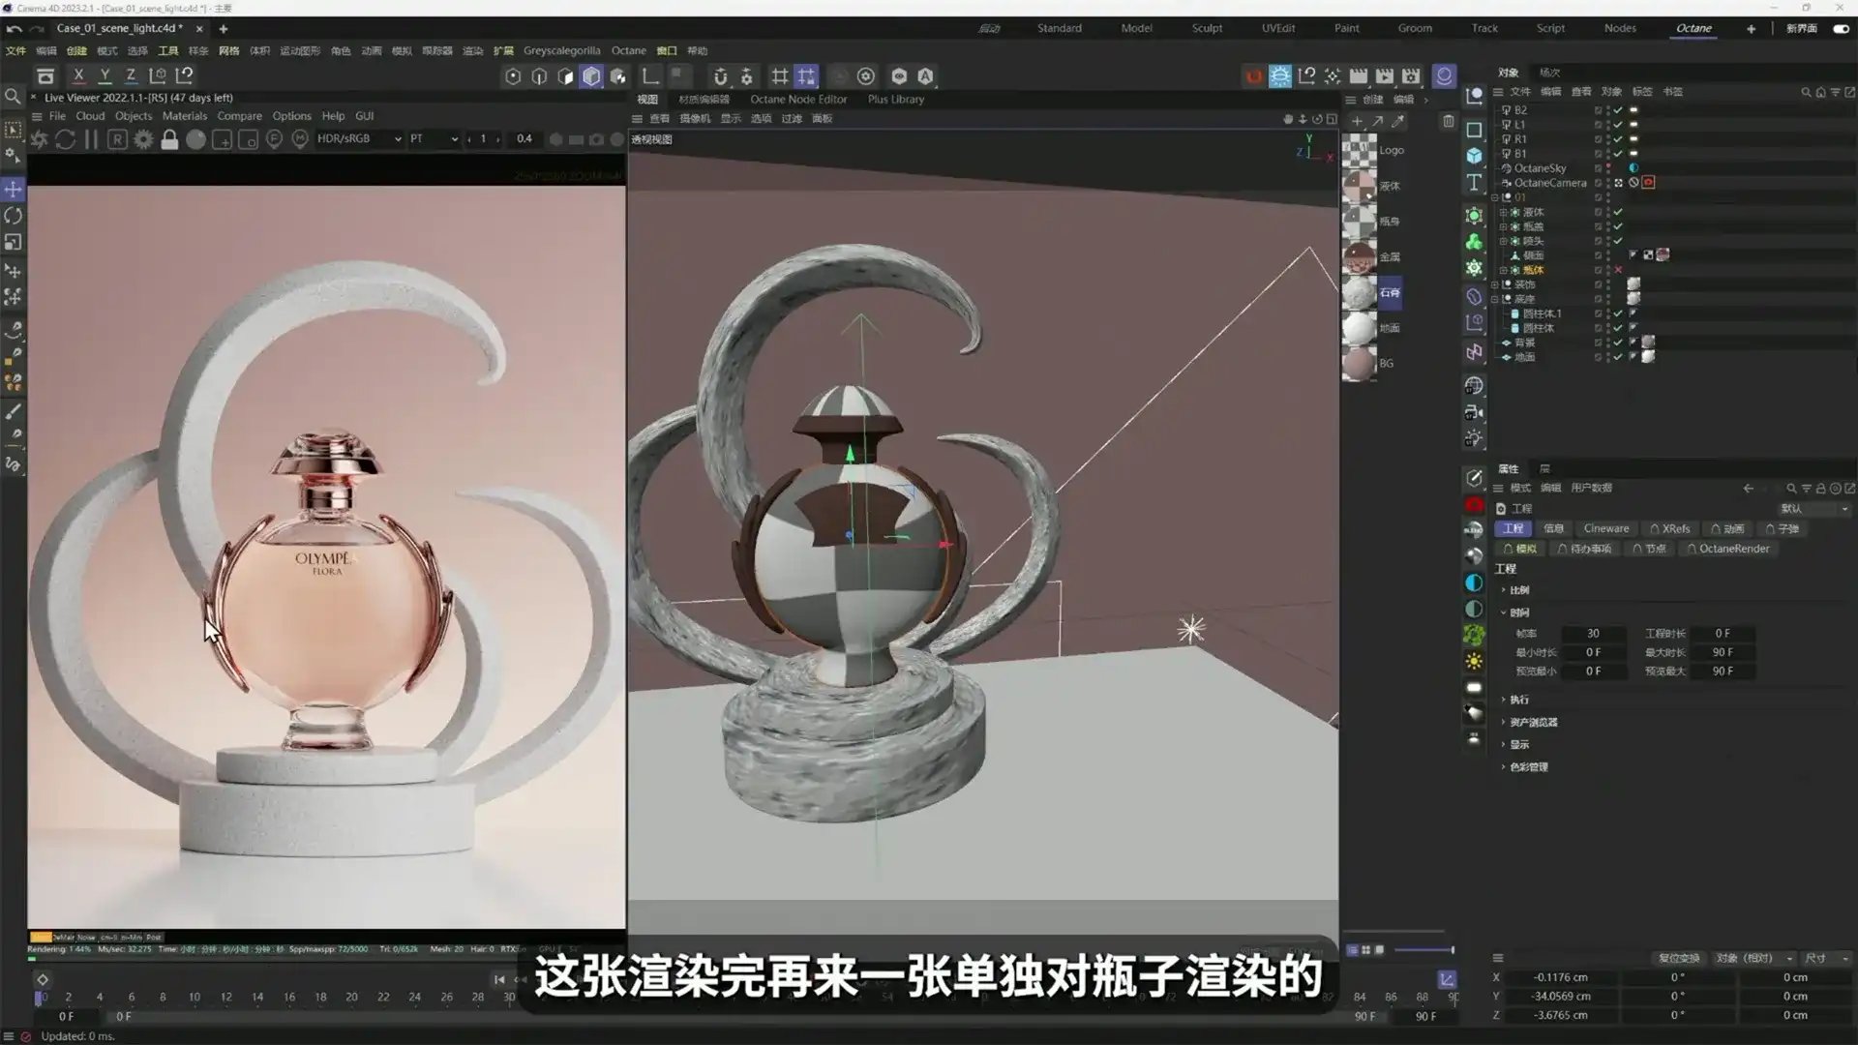Screen dimensions: 1858x1045
Task: Restart the Live Viewer render
Action: pyautogui.click(x=66, y=138)
